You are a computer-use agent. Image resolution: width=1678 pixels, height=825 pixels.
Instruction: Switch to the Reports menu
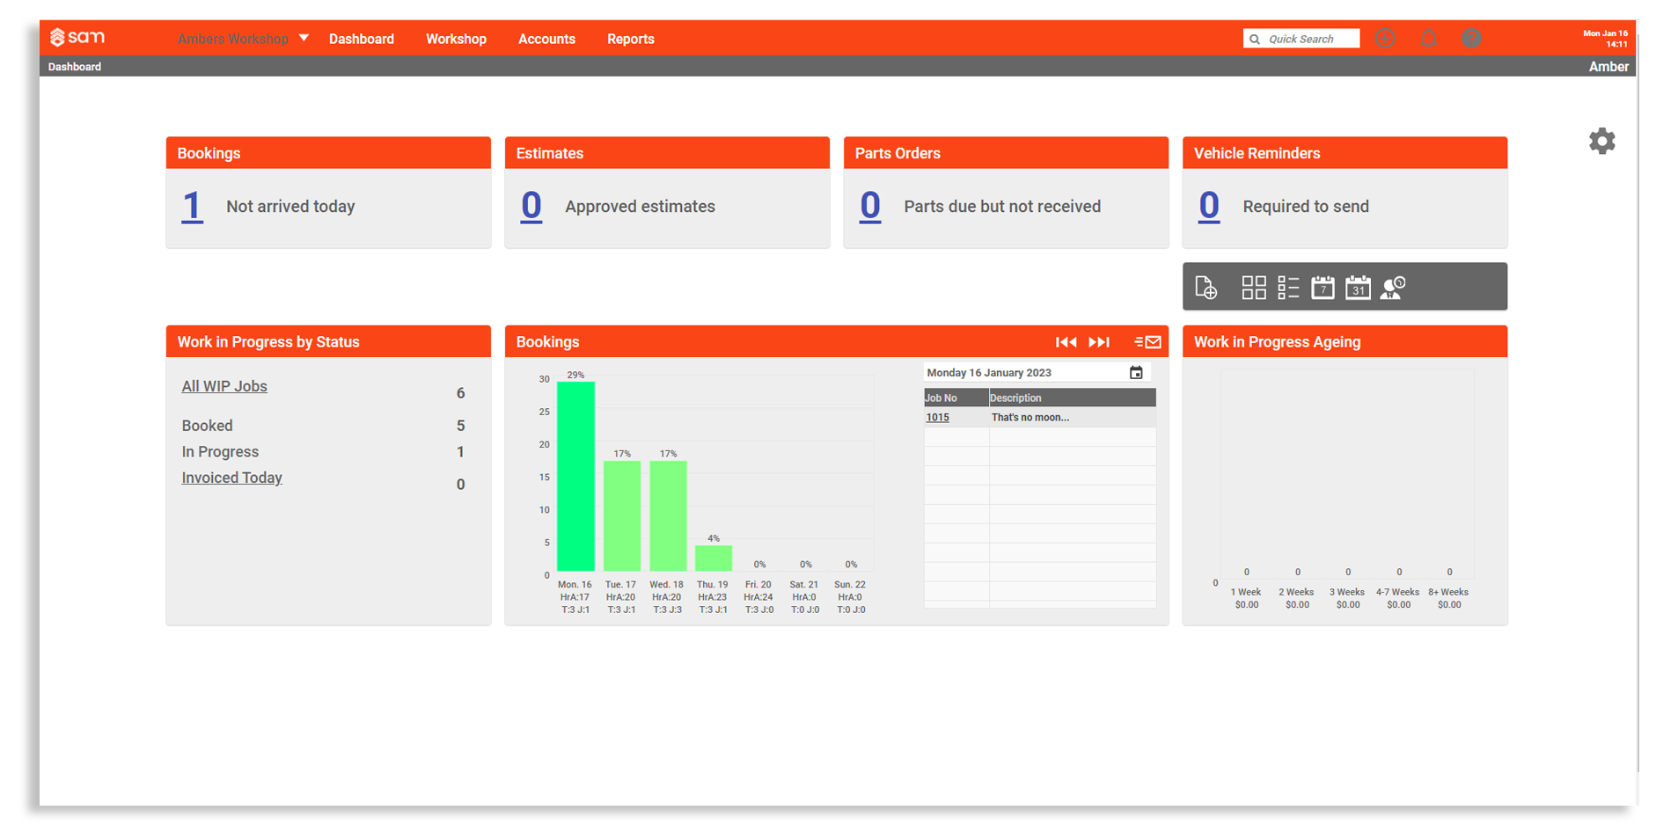(630, 39)
